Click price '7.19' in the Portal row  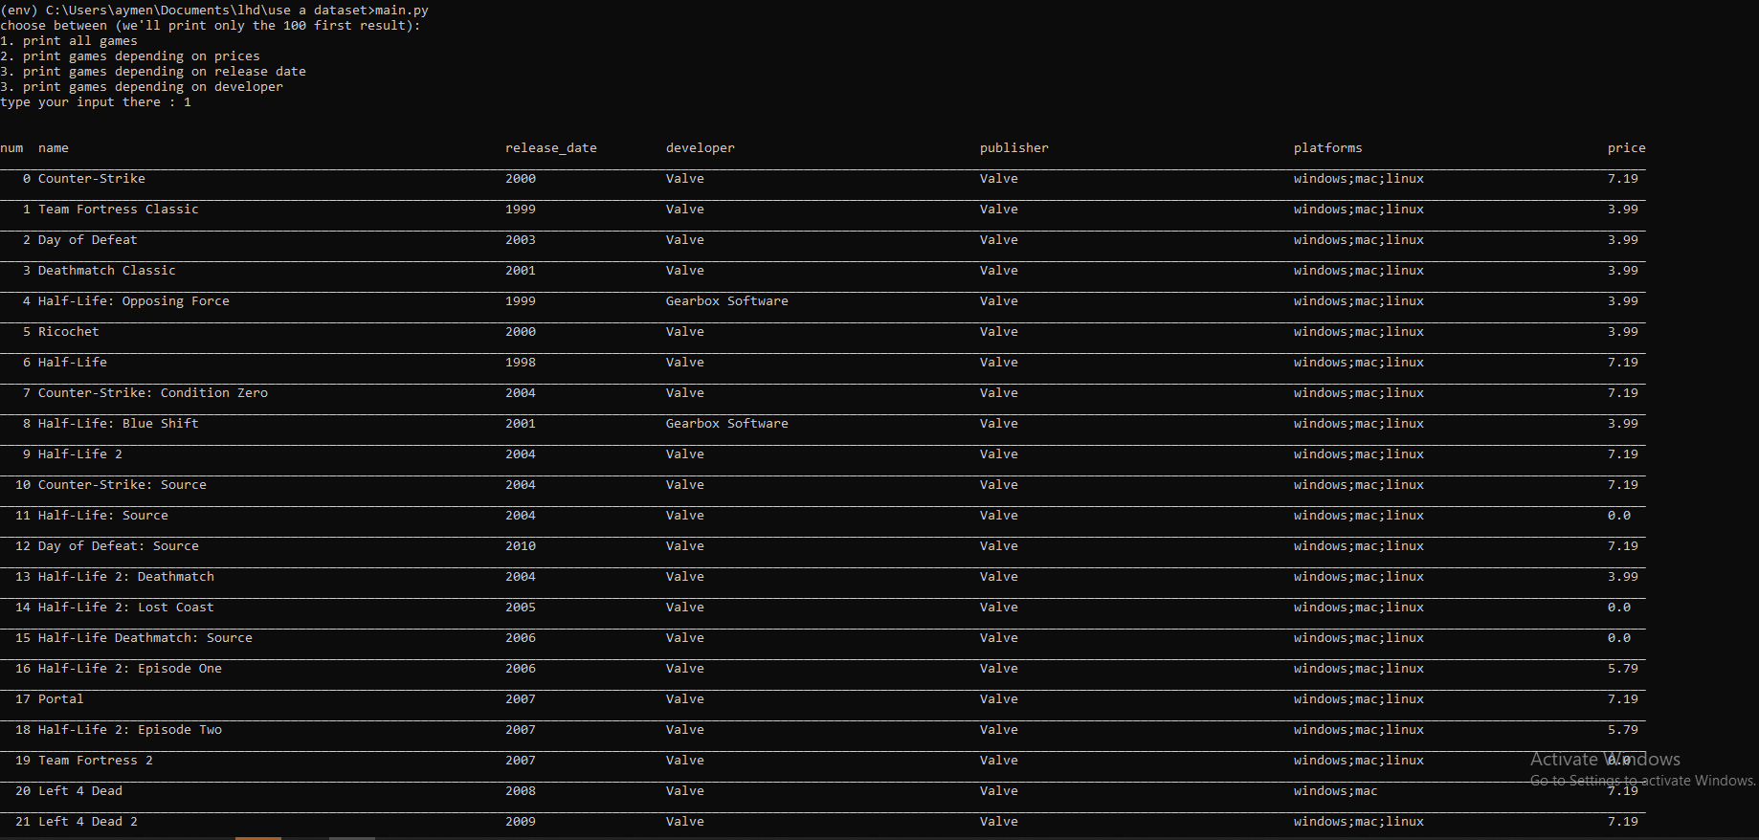click(1623, 699)
